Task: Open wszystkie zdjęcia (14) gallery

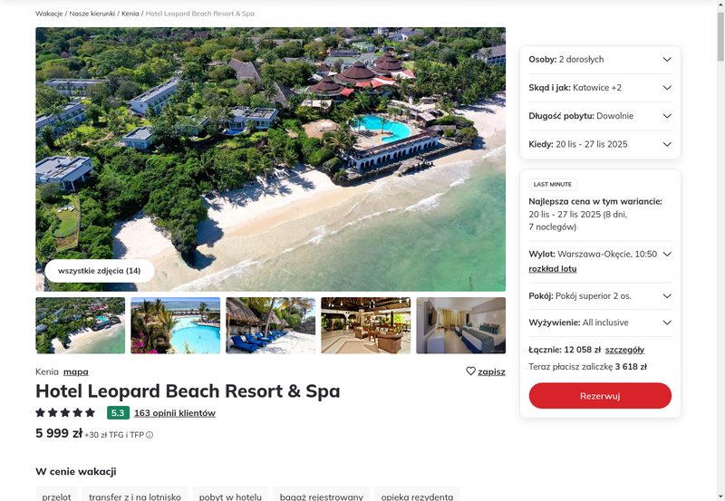Action: pos(100,271)
